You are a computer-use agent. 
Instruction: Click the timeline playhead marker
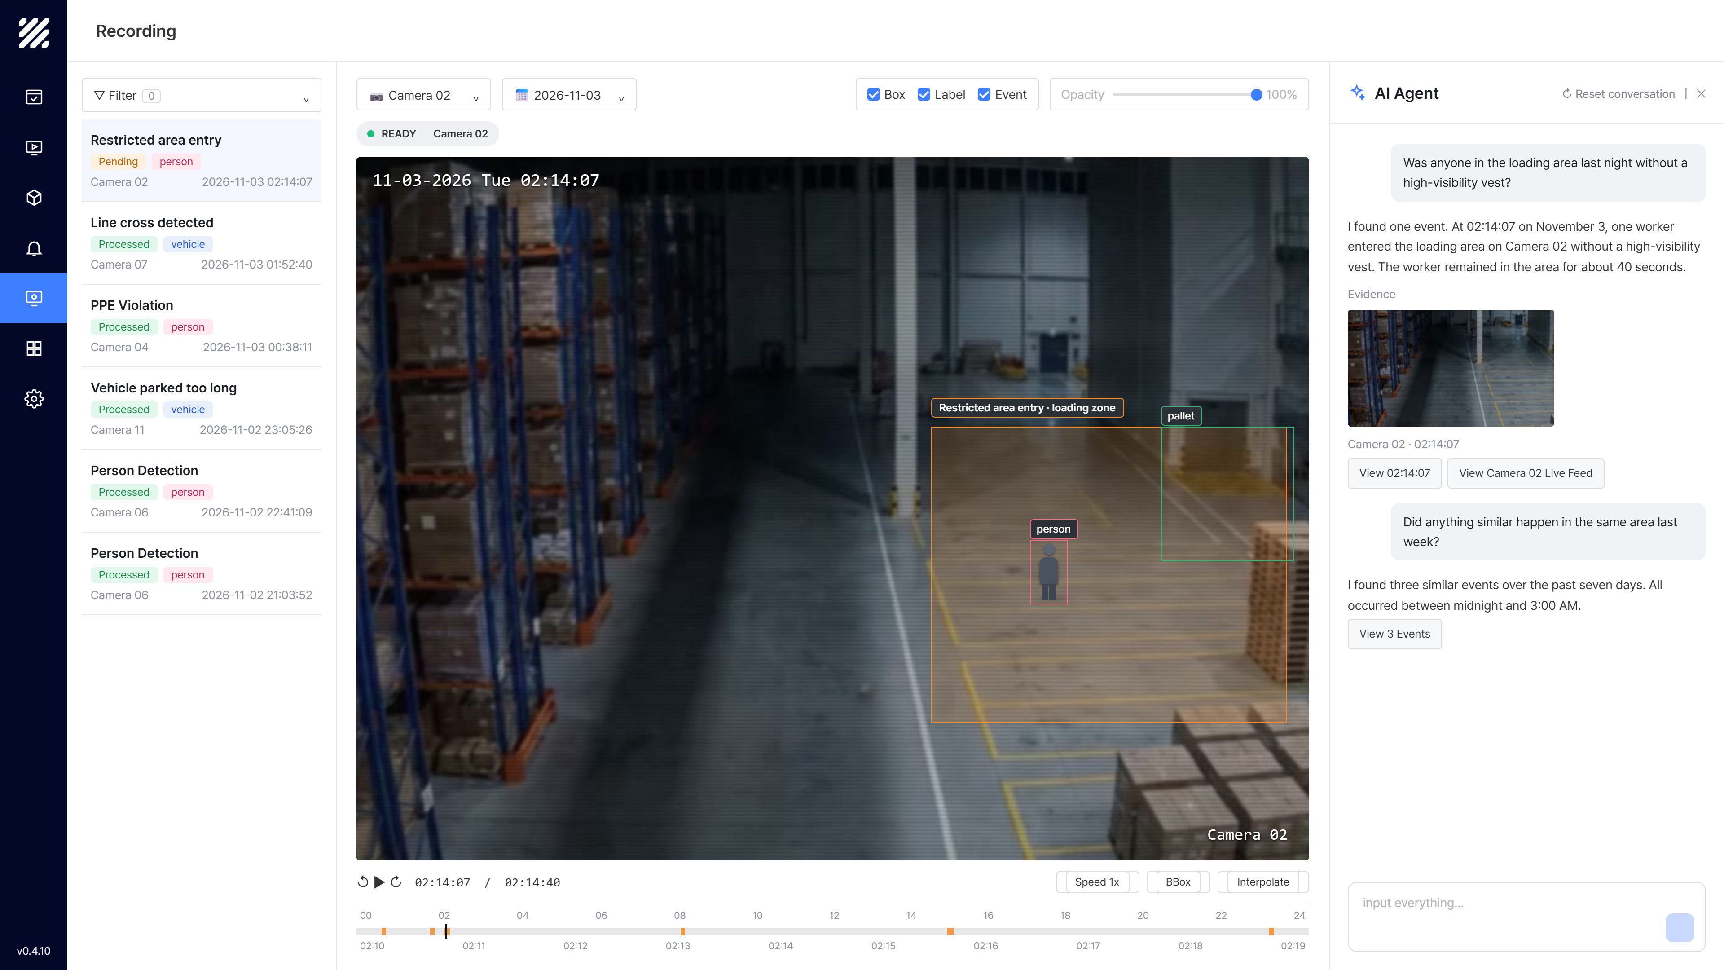(446, 930)
